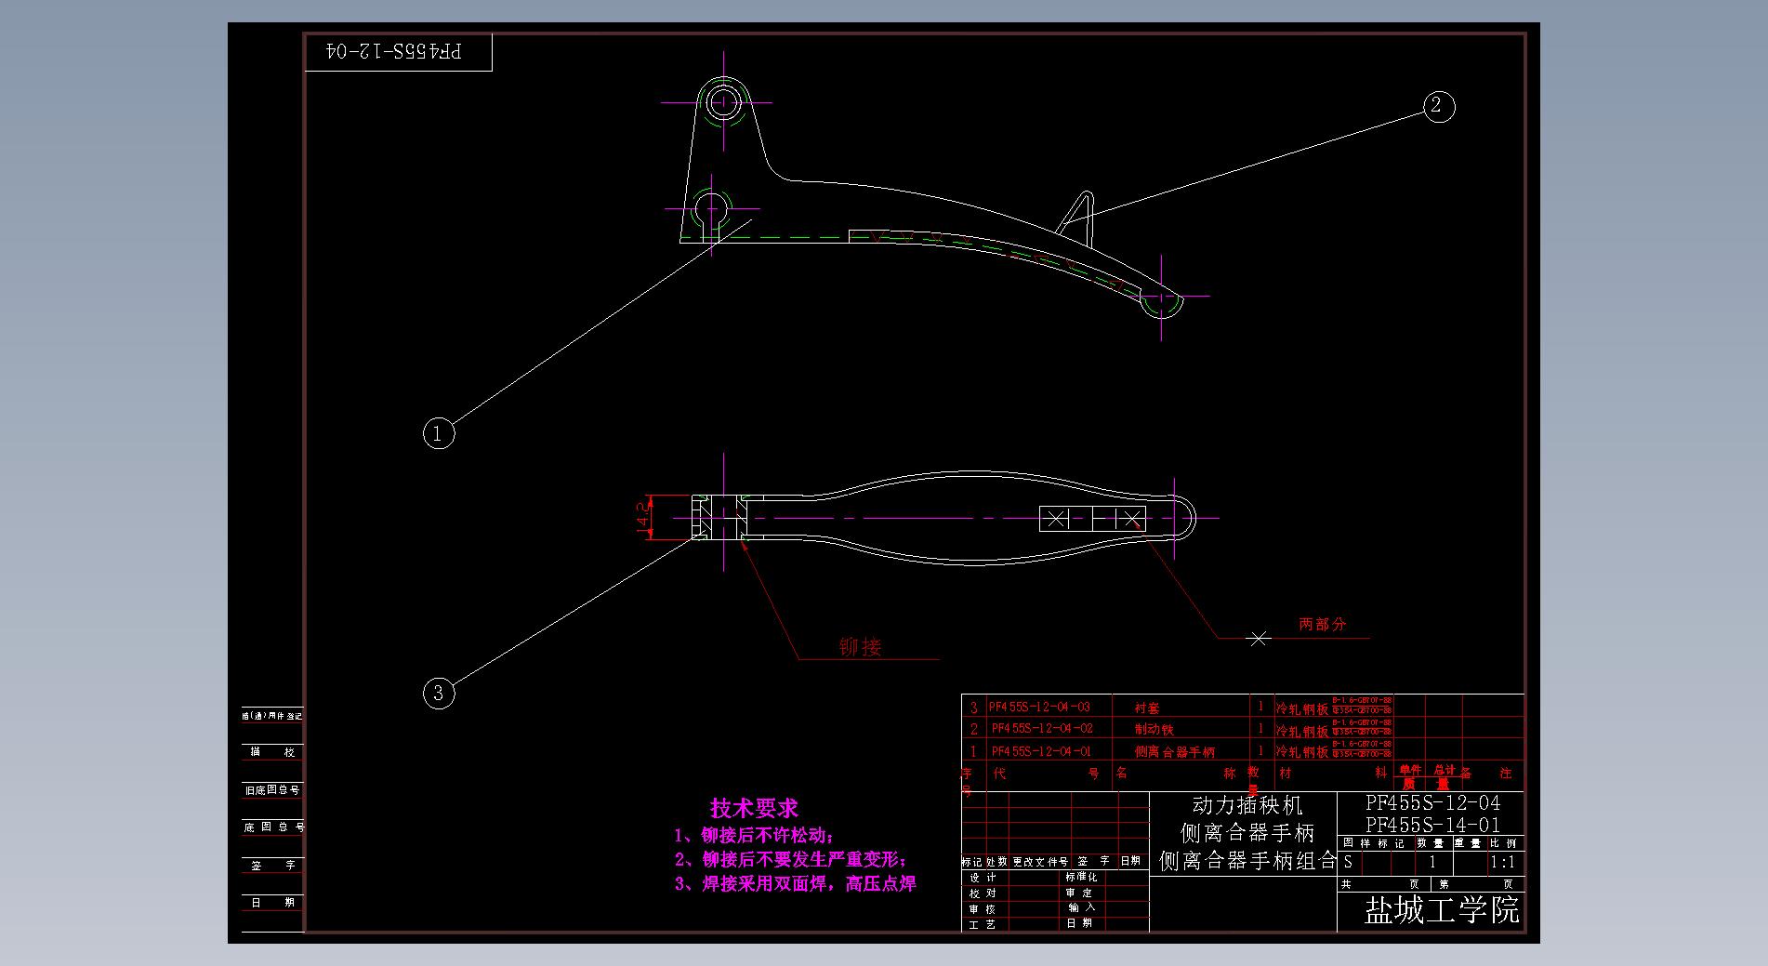Click part balloon number 1

click(439, 433)
